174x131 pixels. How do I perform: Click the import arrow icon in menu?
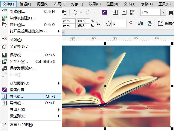pos(4,96)
